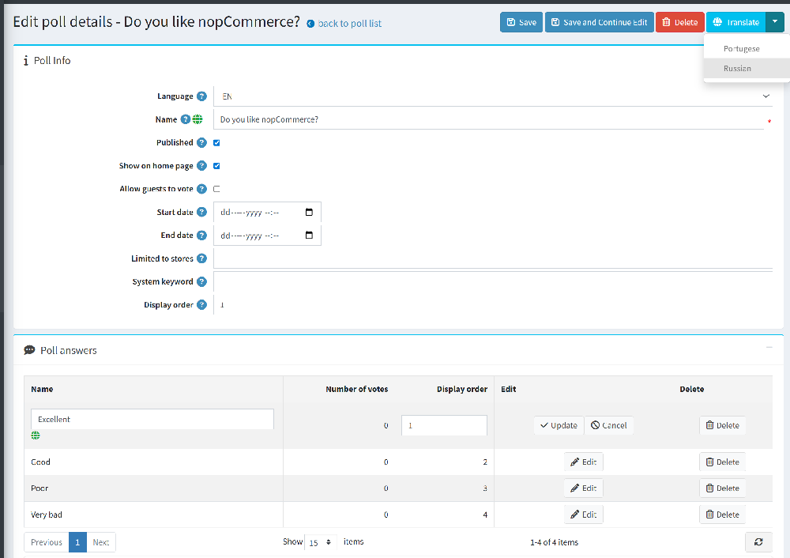Click the red Delete poll button
Image resolution: width=790 pixels, height=558 pixels.
point(679,22)
